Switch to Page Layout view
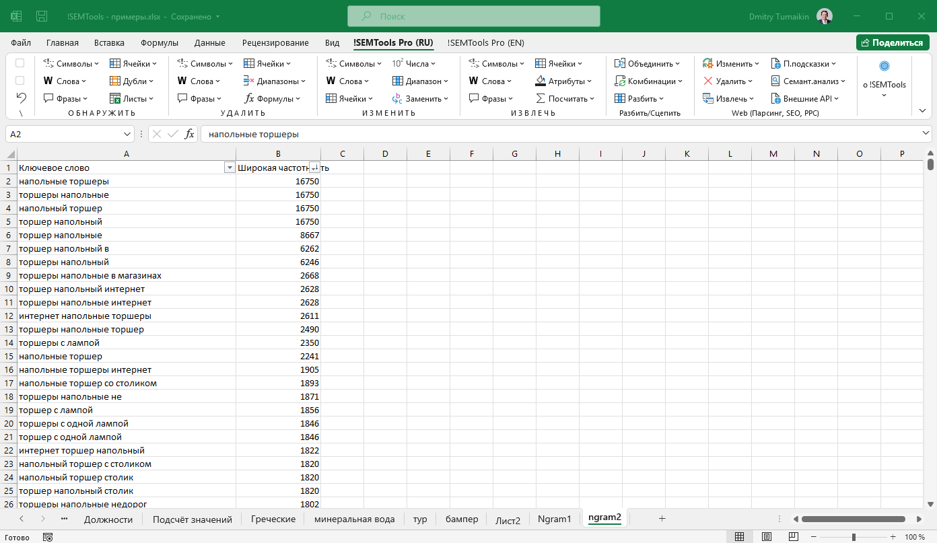937x543 pixels. 767,537
